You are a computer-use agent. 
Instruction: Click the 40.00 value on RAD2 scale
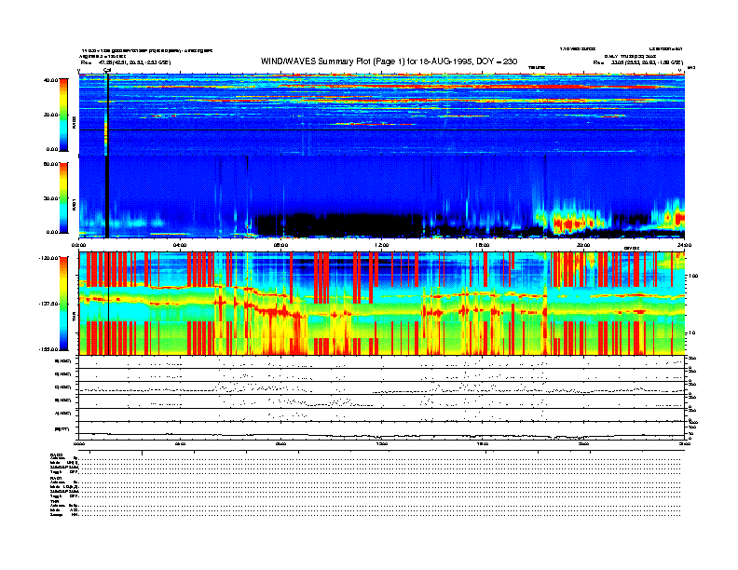(x=53, y=80)
